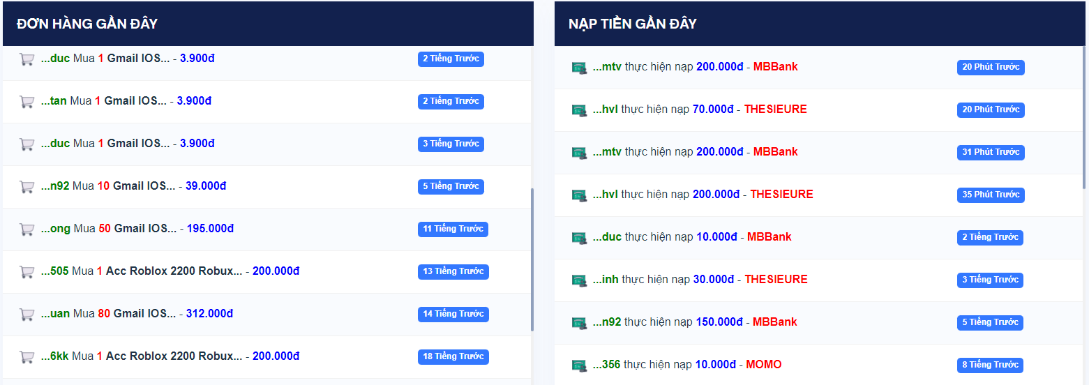
Task: Click cart icon in ...tan Gmail IOS order
Action: pos(27,102)
